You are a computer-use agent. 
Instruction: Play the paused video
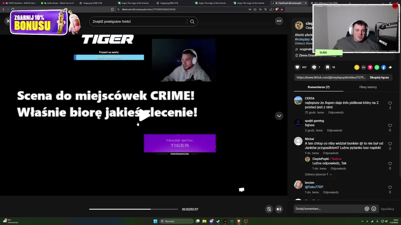click(144, 115)
